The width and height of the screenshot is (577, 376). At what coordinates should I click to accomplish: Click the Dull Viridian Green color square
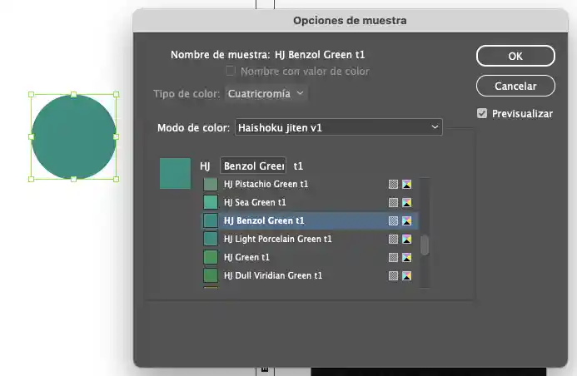pyautogui.click(x=211, y=275)
